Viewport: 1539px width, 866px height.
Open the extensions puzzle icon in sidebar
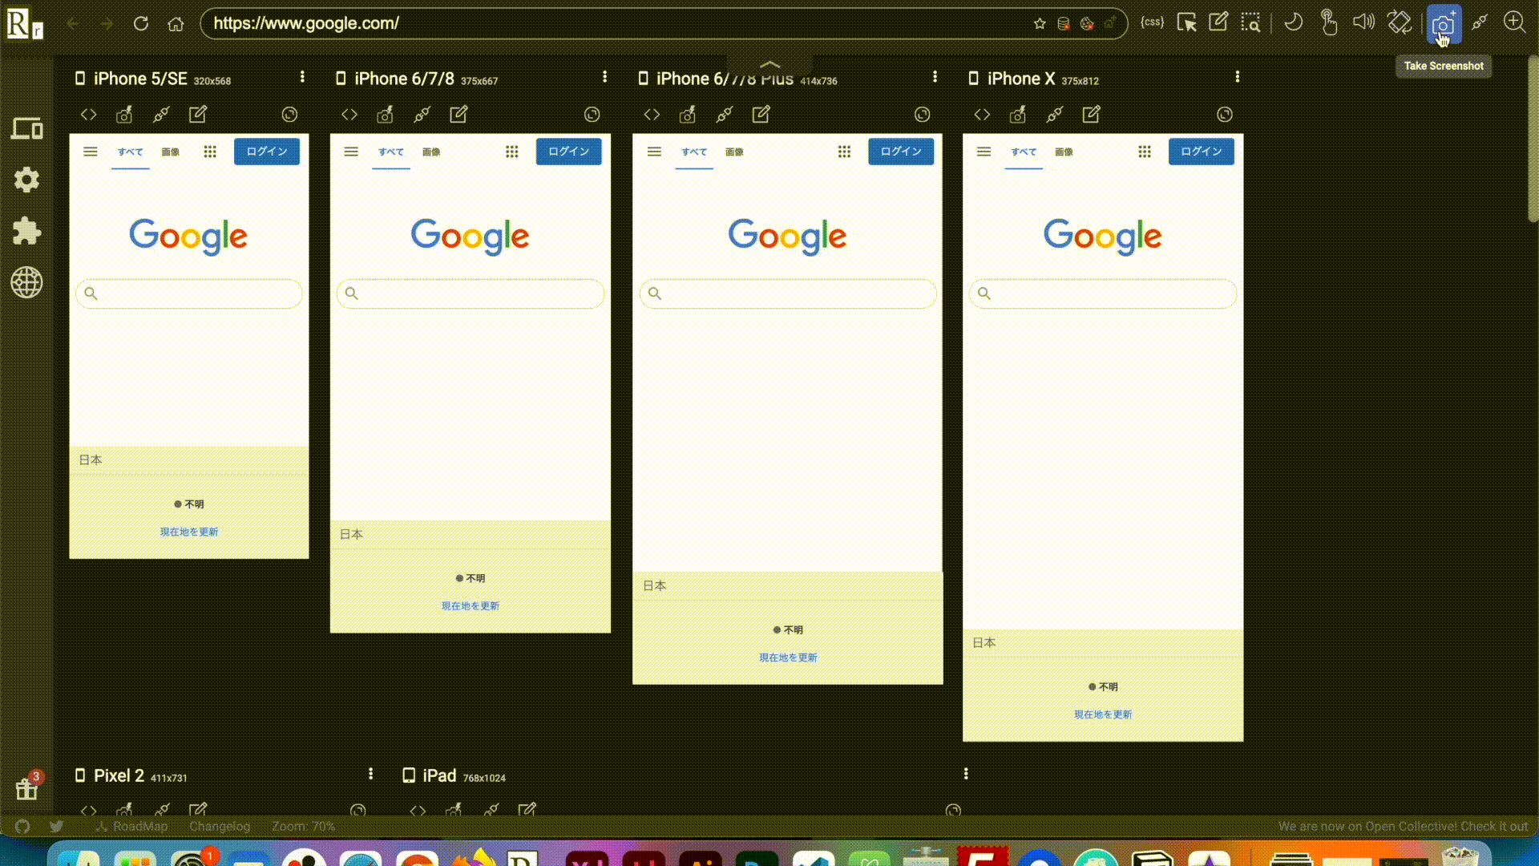26,231
